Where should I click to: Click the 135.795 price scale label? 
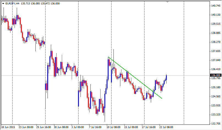tap(216, 78)
